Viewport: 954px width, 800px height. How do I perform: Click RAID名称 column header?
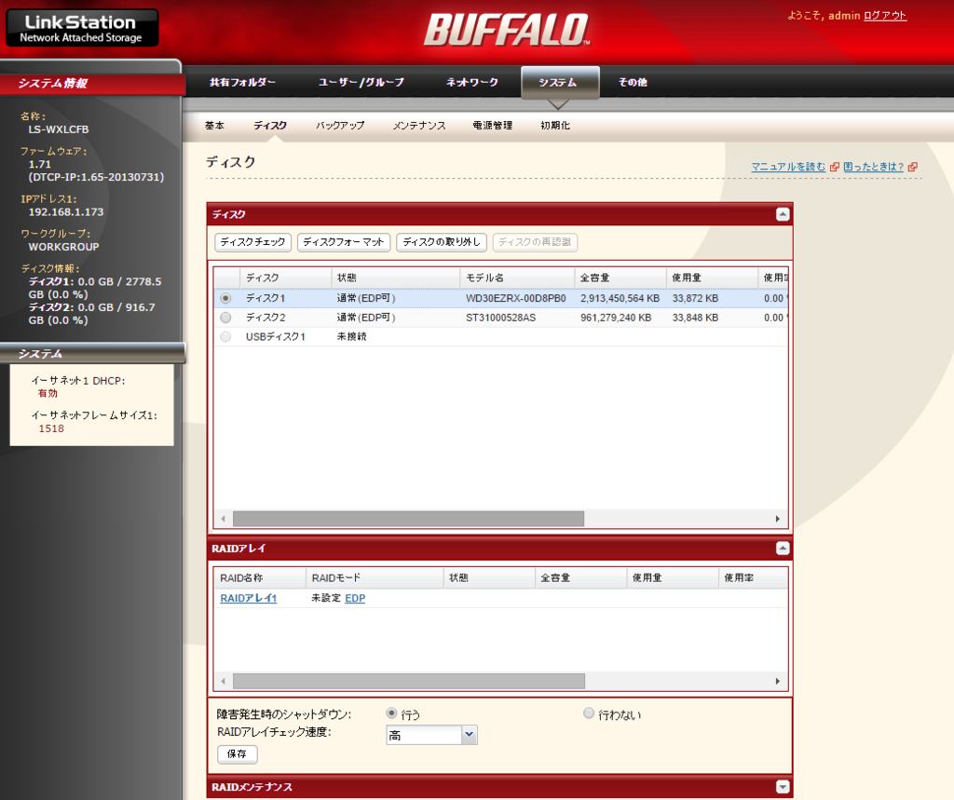260,578
